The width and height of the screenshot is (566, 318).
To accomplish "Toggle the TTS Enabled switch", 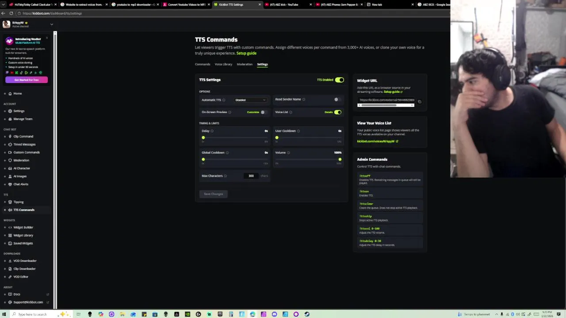I will click(x=340, y=80).
